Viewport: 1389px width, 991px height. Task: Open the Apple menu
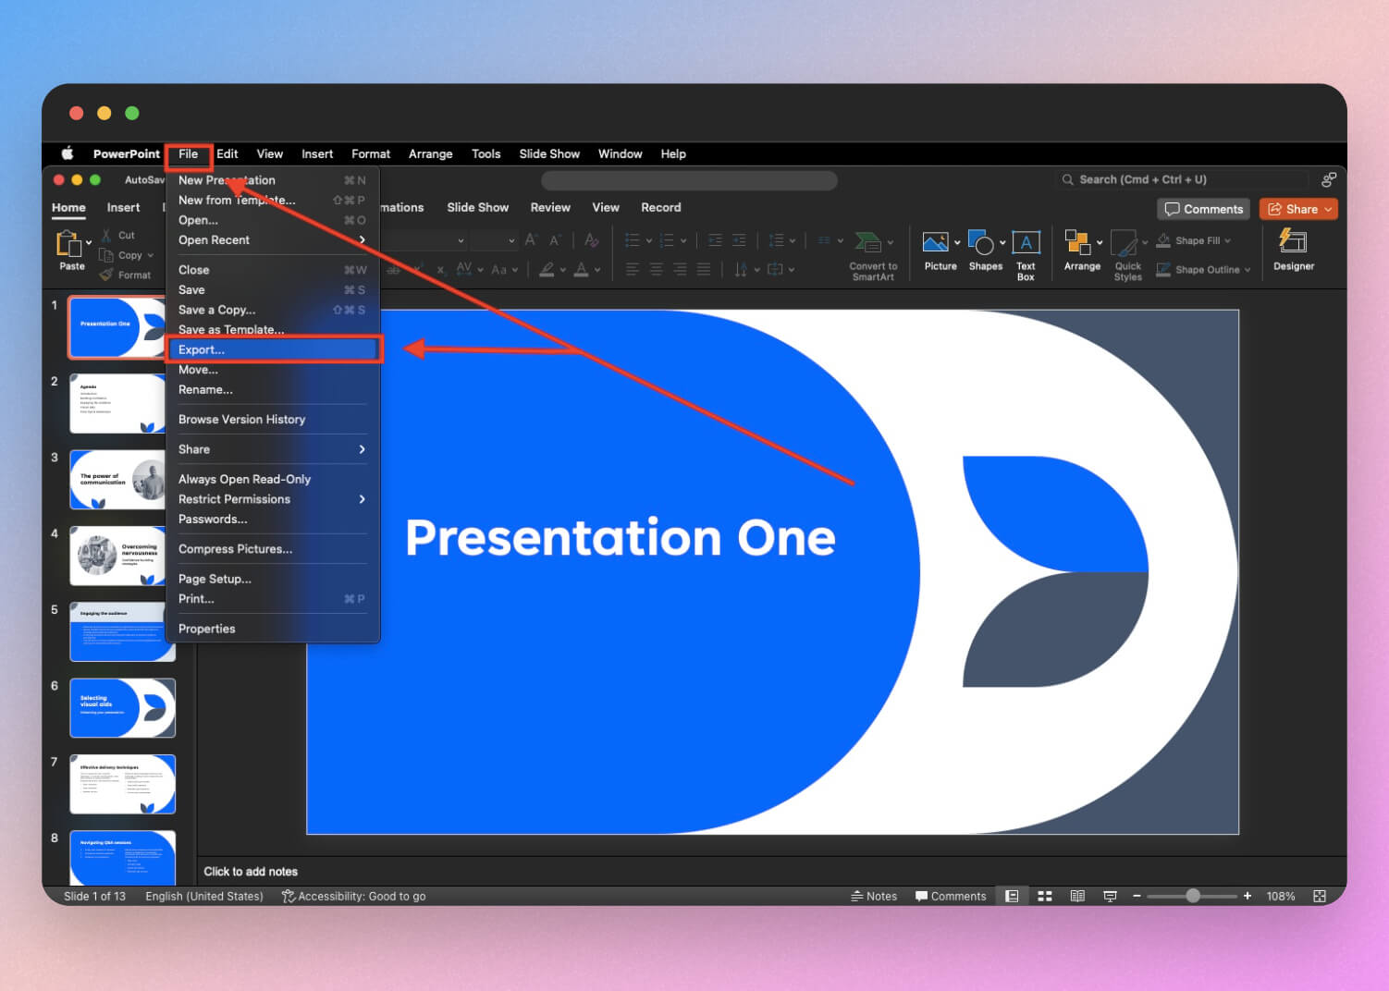click(x=68, y=153)
